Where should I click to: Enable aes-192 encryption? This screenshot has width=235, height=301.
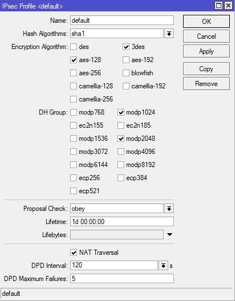pos(126,60)
